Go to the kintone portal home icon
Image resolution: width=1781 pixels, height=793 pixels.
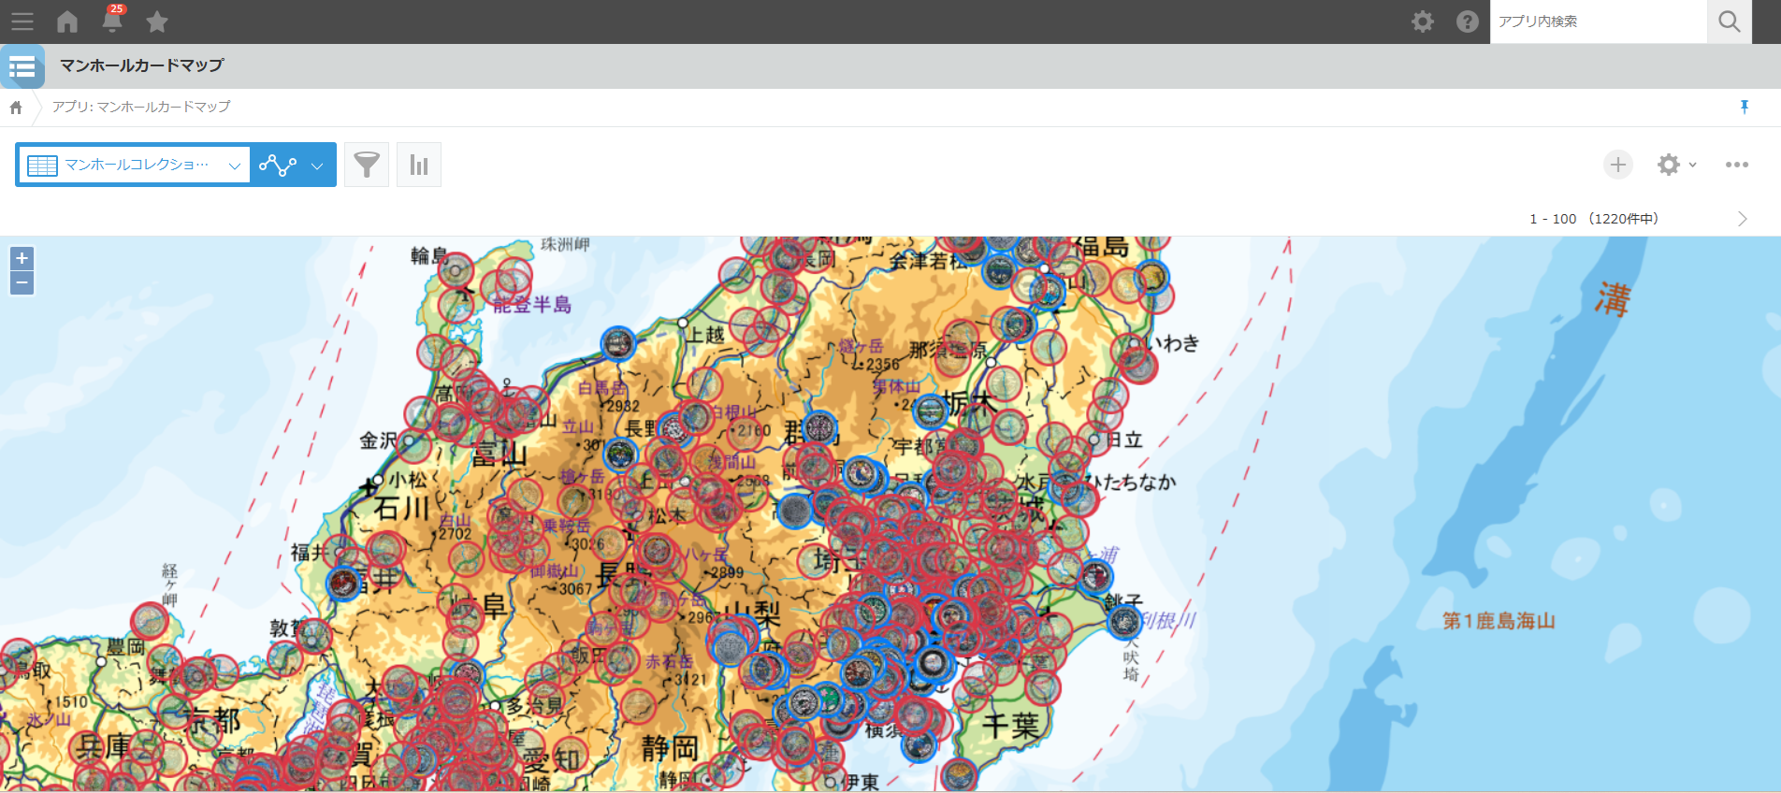67,22
